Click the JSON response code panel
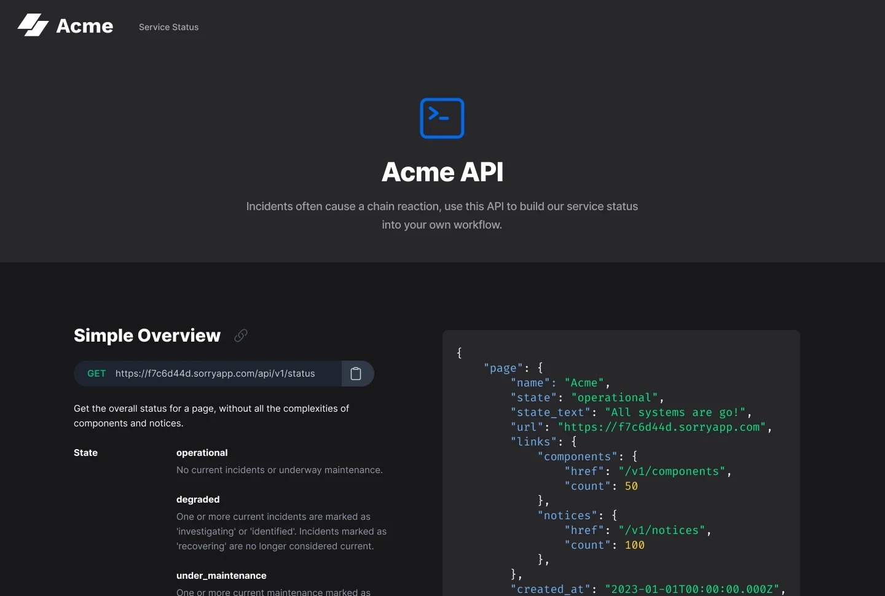 pos(621,461)
